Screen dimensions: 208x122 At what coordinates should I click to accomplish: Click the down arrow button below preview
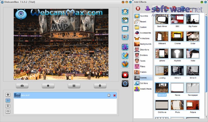[100, 86]
